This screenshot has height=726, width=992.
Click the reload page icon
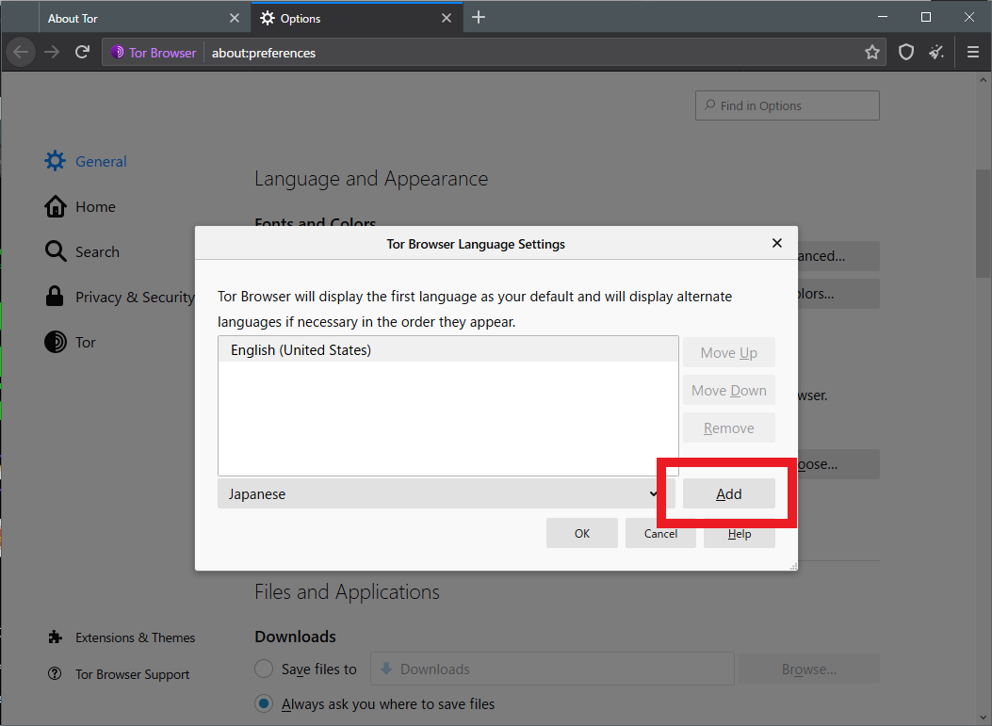click(82, 53)
